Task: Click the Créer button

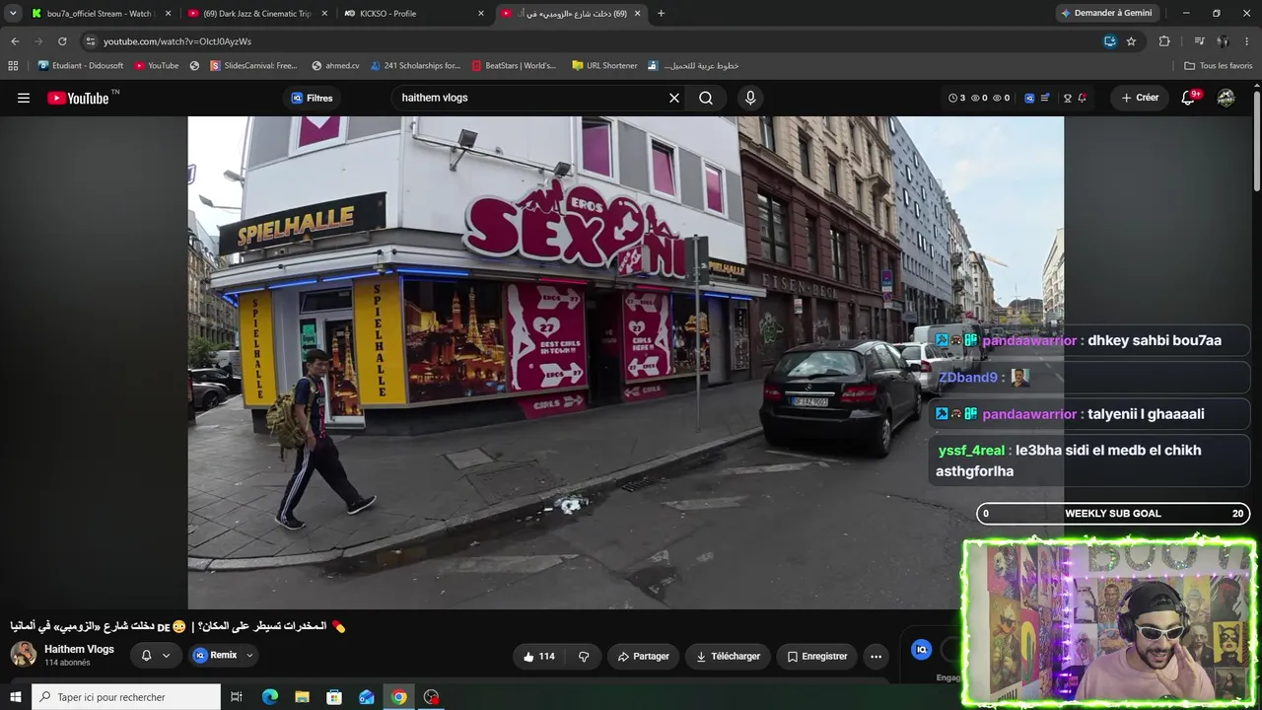Action: pos(1140,98)
